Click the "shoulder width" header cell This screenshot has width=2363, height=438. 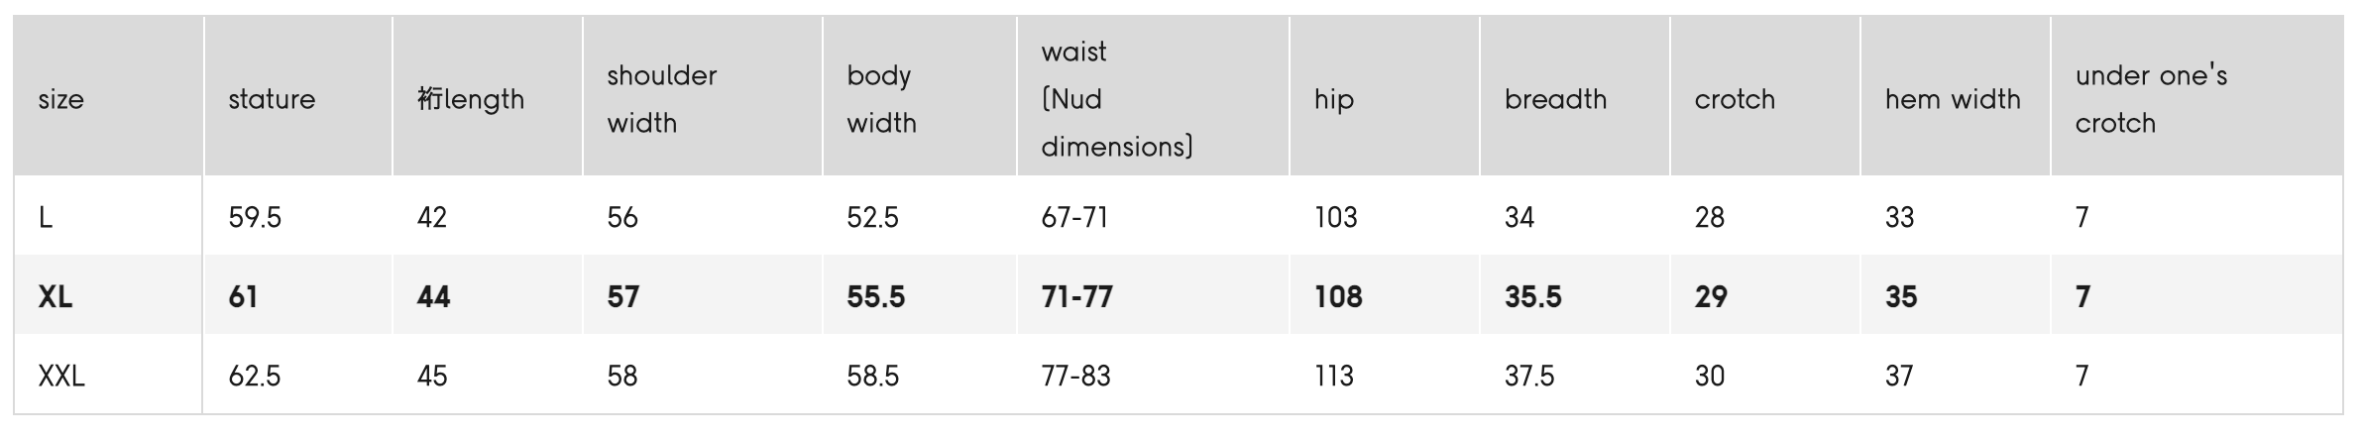(661, 99)
